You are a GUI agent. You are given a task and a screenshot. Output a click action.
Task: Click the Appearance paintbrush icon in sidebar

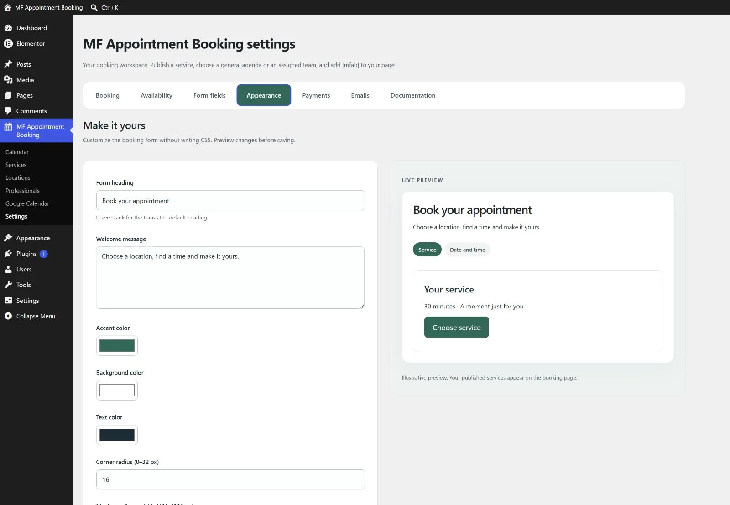8,238
